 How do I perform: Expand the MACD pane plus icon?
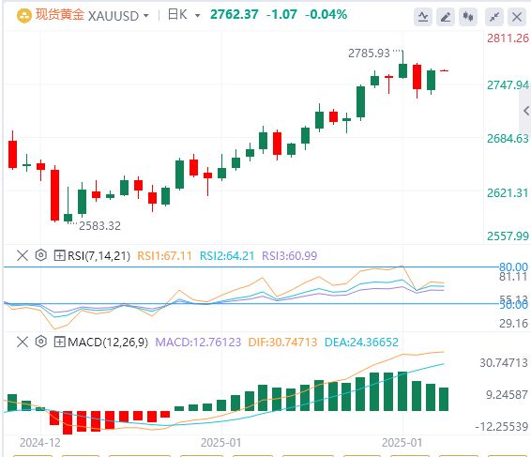pyautogui.click(x=60, y=342)
